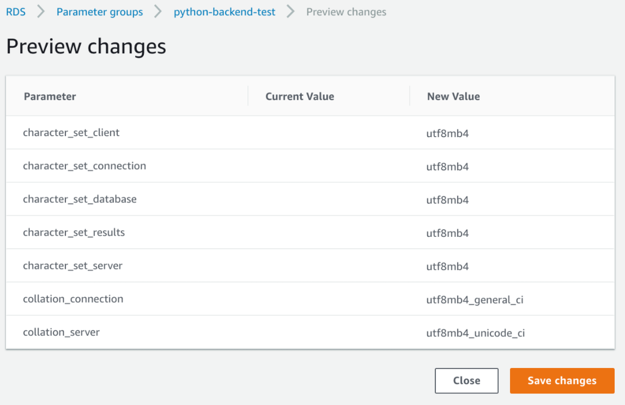
Task: Click the character_set_results parameter name
Action: (74, 232)
